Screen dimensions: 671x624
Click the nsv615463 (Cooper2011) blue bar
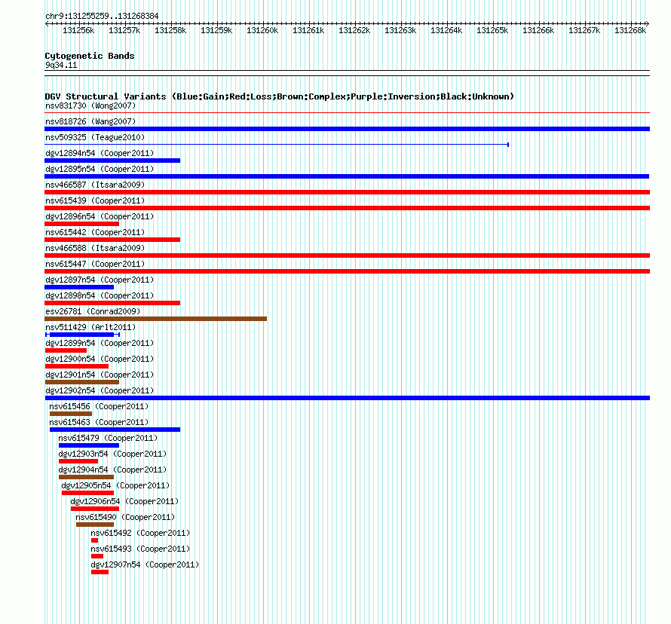(115, 430)
